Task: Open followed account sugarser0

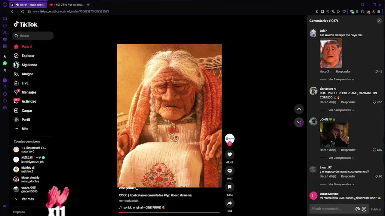Action: click(x=30, y=150)
